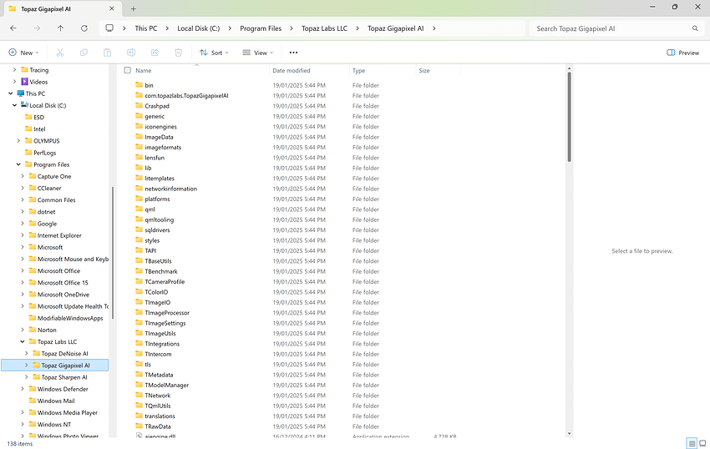
Task: Click the Videos icon in navigation pane
Action: pos(24,82)
